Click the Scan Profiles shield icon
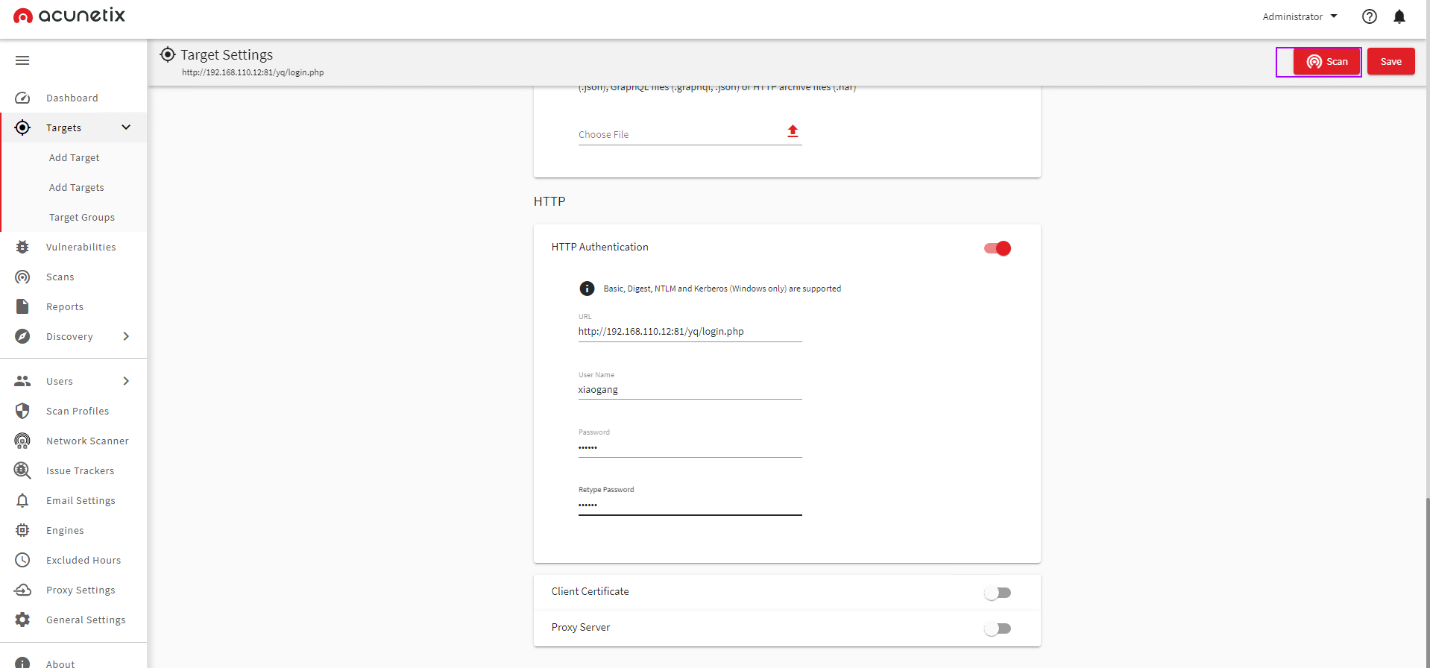The width and height of the screenshot is (1430, 668). pyautogui.click(x=22, y=411)
